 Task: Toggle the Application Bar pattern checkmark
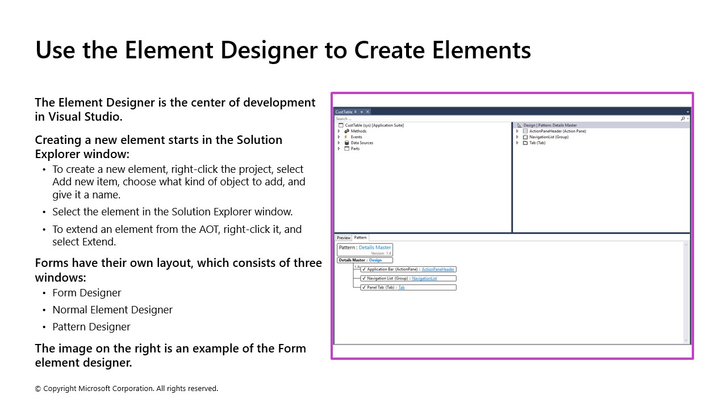point(364,269)
